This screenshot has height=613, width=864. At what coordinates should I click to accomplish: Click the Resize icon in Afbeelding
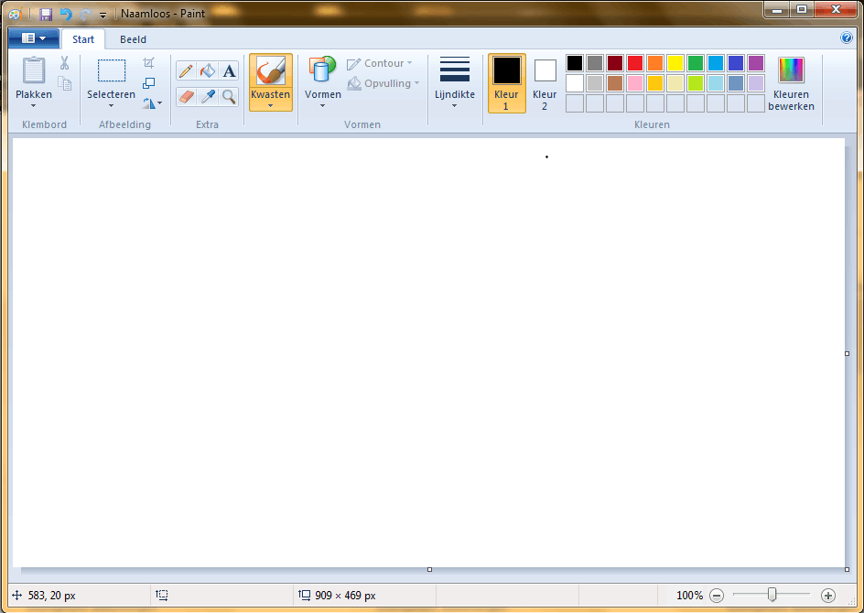tap(148, 83)
